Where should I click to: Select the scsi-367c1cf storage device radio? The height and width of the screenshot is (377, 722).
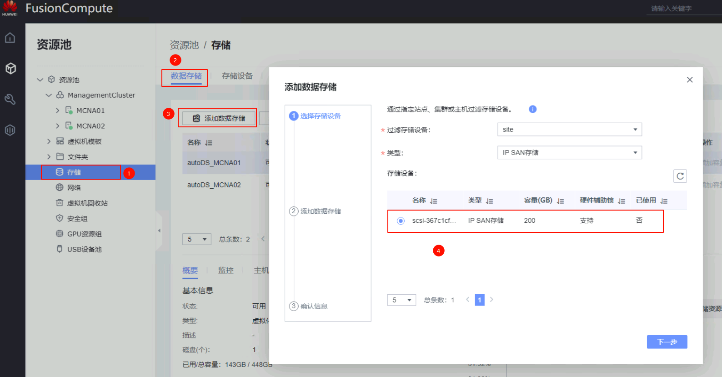[401, 221]
